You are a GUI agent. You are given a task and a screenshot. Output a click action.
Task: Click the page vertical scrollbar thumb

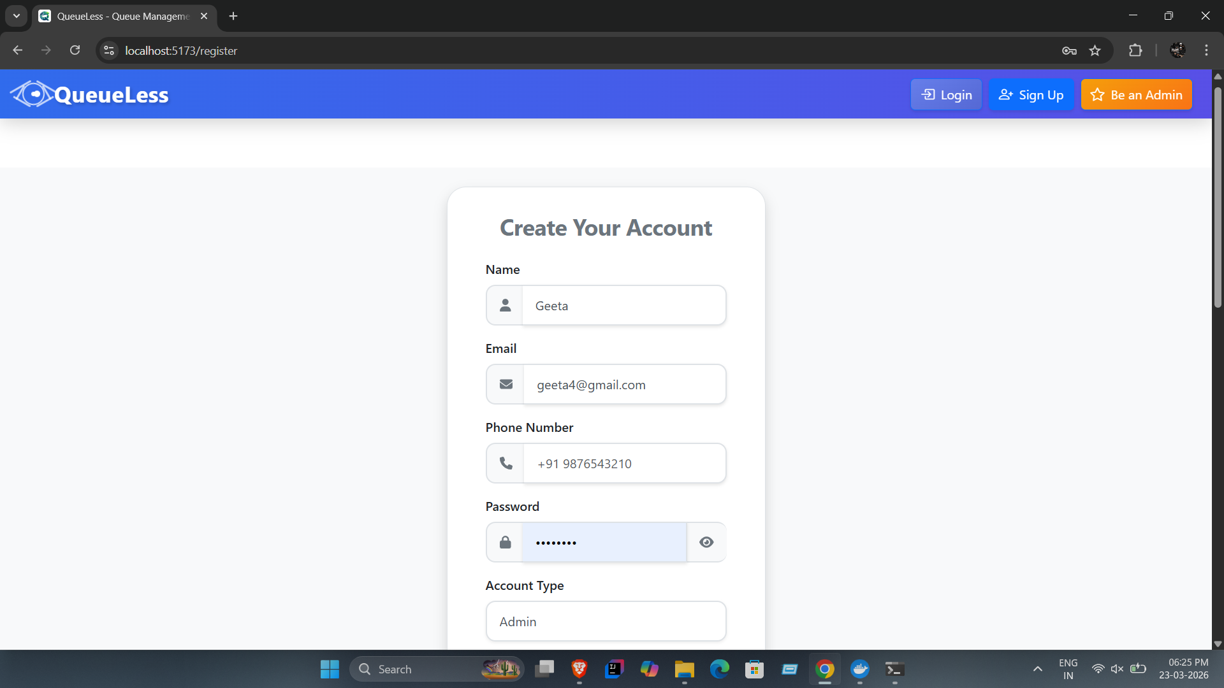click(1218, 197)
